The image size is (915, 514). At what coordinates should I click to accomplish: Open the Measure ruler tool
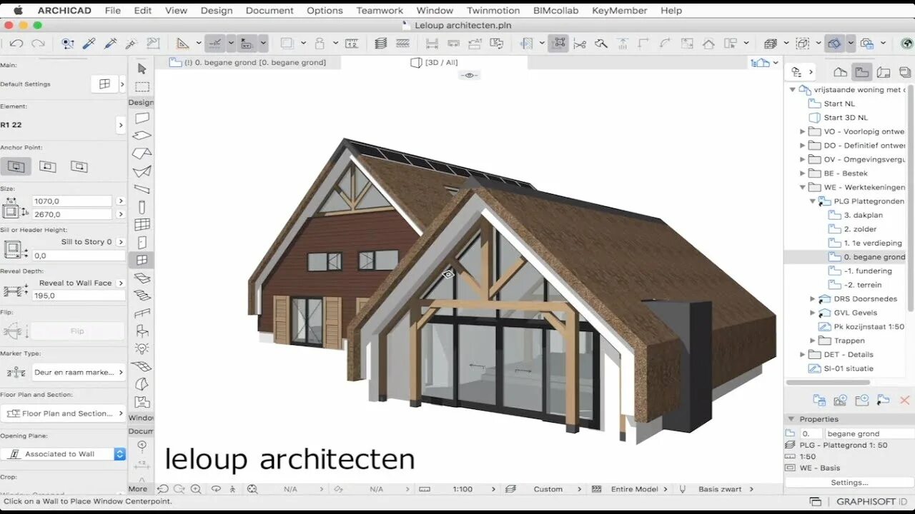(352, 44)
